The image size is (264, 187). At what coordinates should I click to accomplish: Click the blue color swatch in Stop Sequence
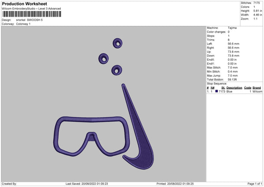pyautogui.click(x=216, y=91)
